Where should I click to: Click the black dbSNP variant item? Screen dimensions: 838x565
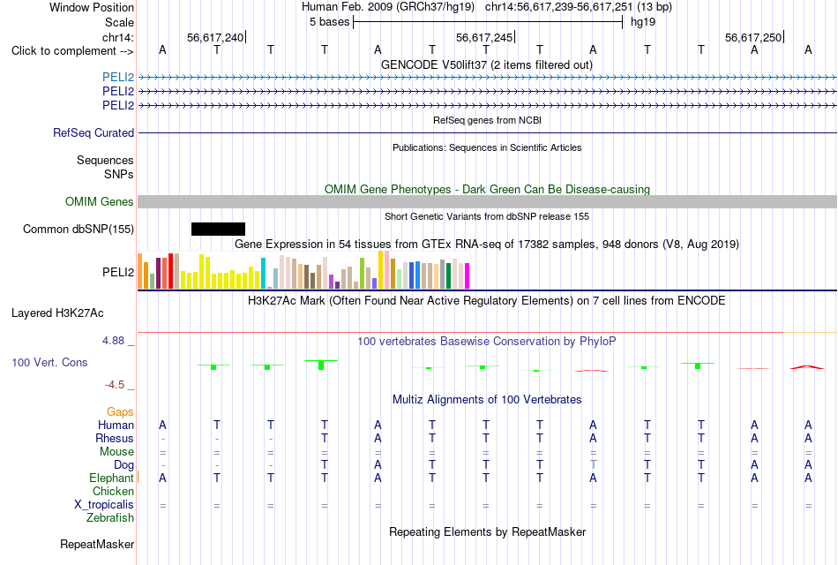point(218,229)
